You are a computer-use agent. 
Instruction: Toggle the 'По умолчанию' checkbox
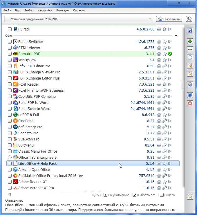105,195
